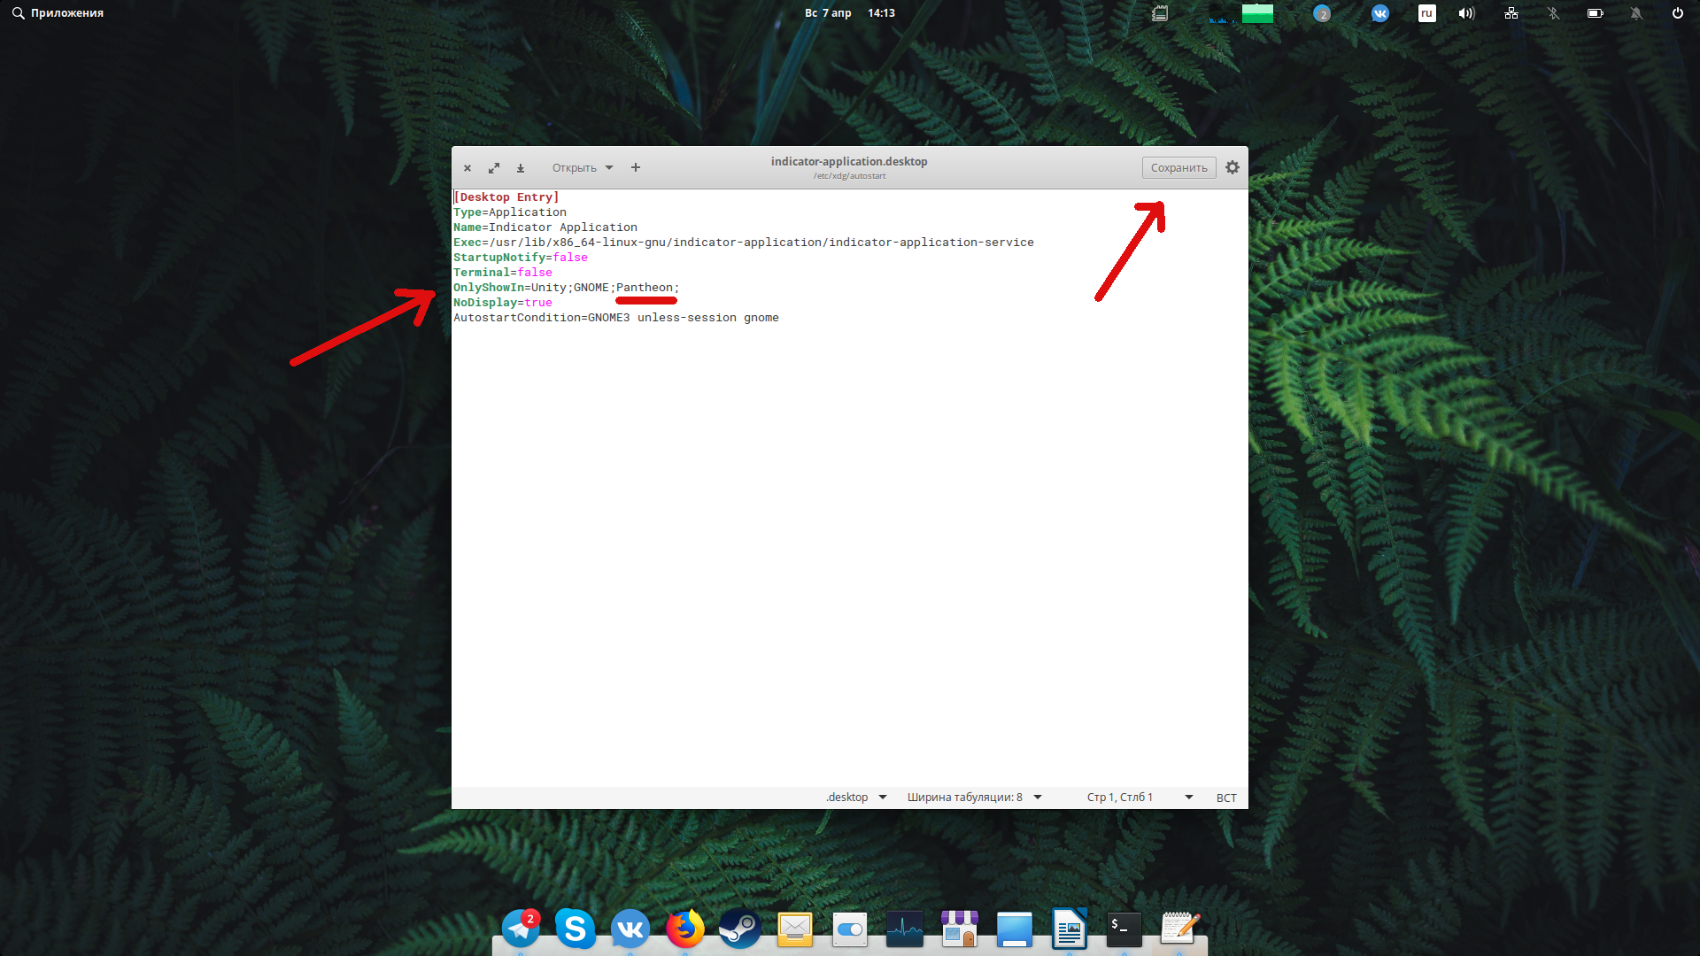The height and width of the screenshot is (956, 1700).
Task: Click the [Desktop Entry] line
Action: (x=506, y=197)
